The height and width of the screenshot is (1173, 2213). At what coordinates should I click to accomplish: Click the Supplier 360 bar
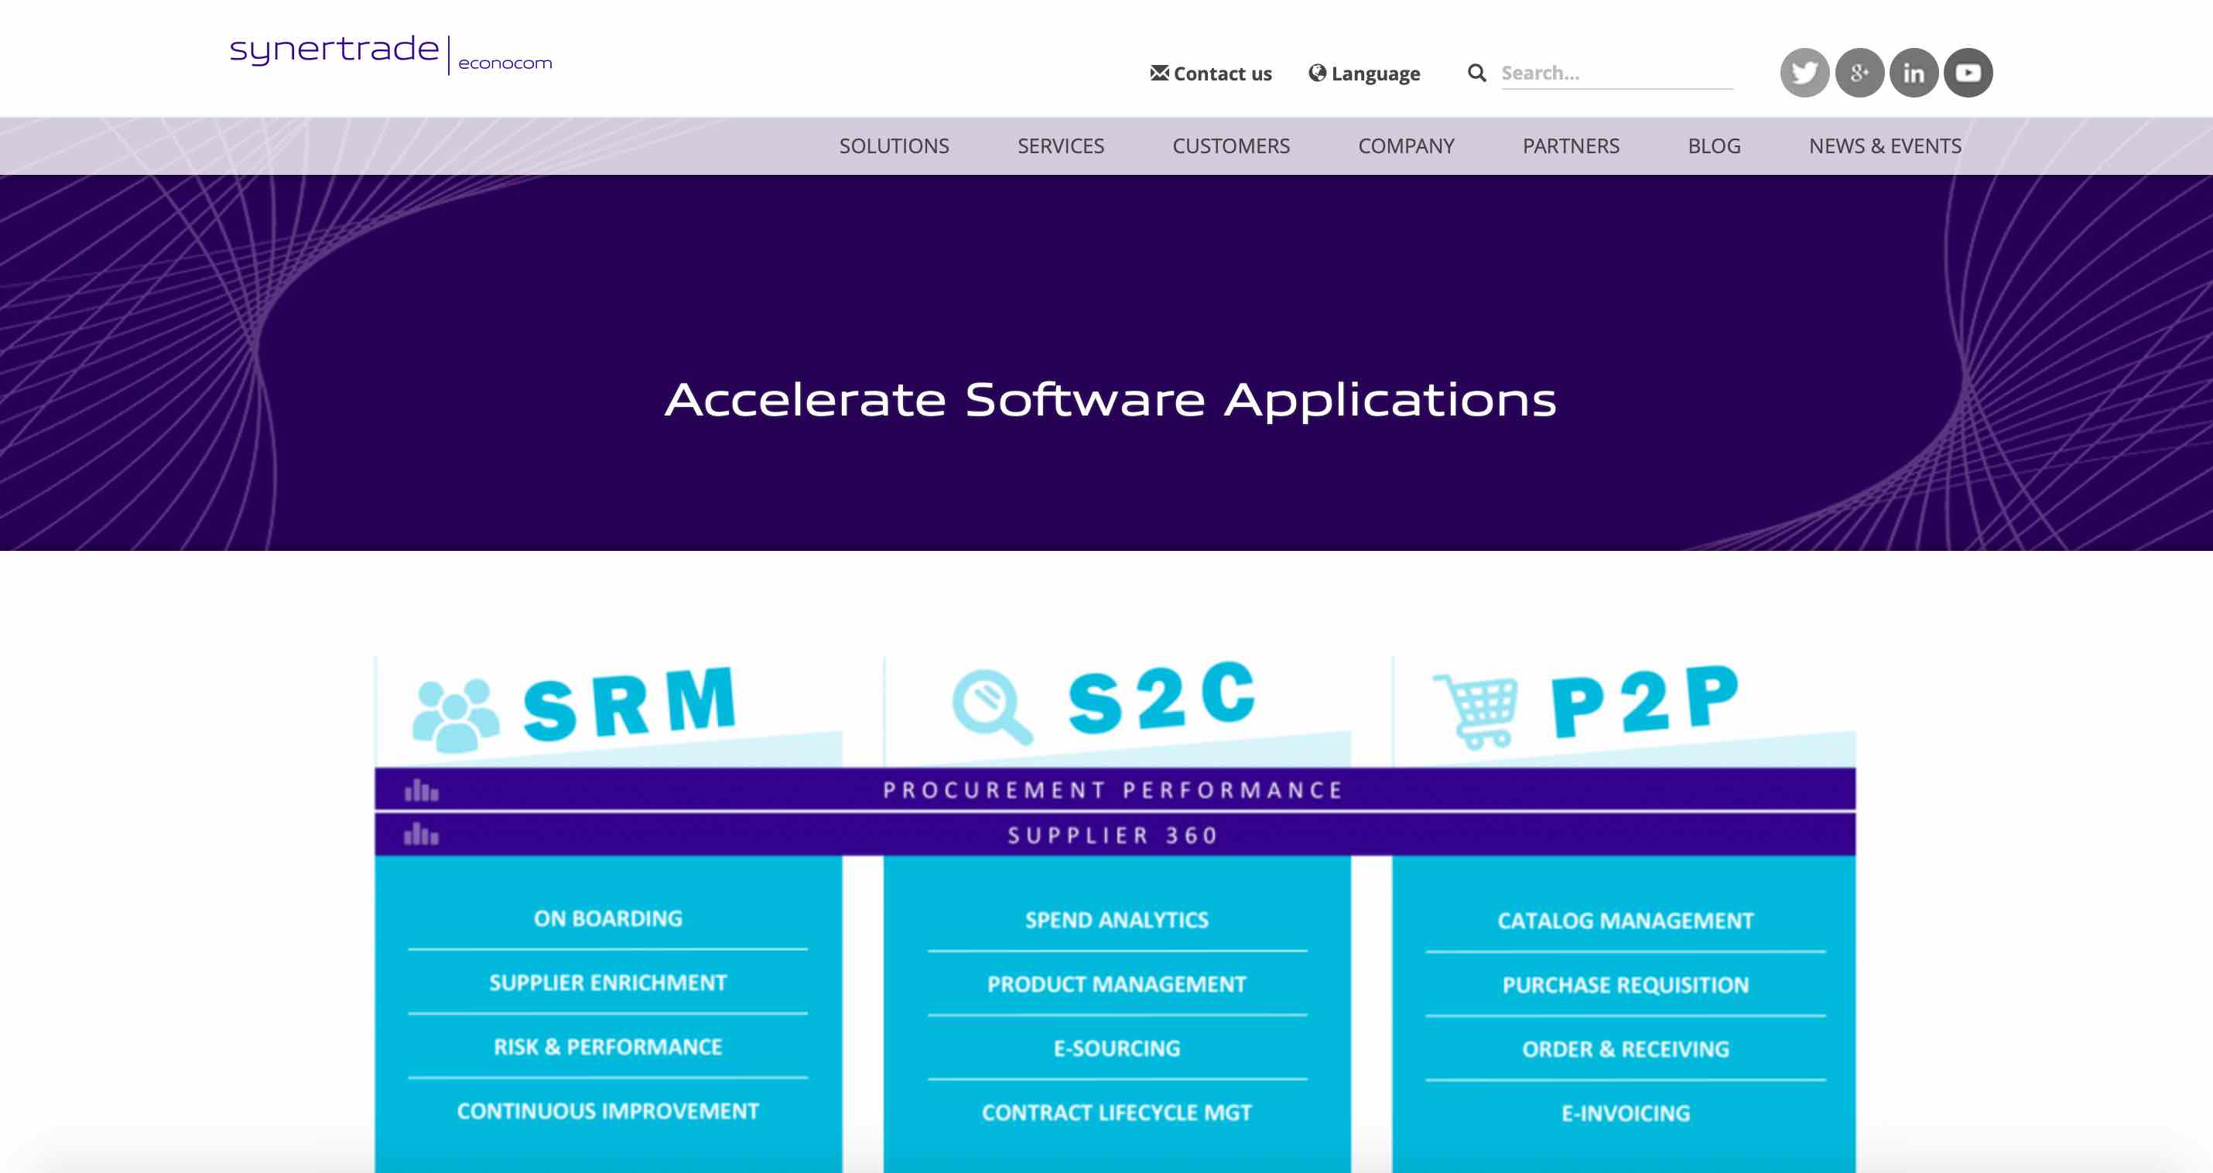tap(1115, 834)
